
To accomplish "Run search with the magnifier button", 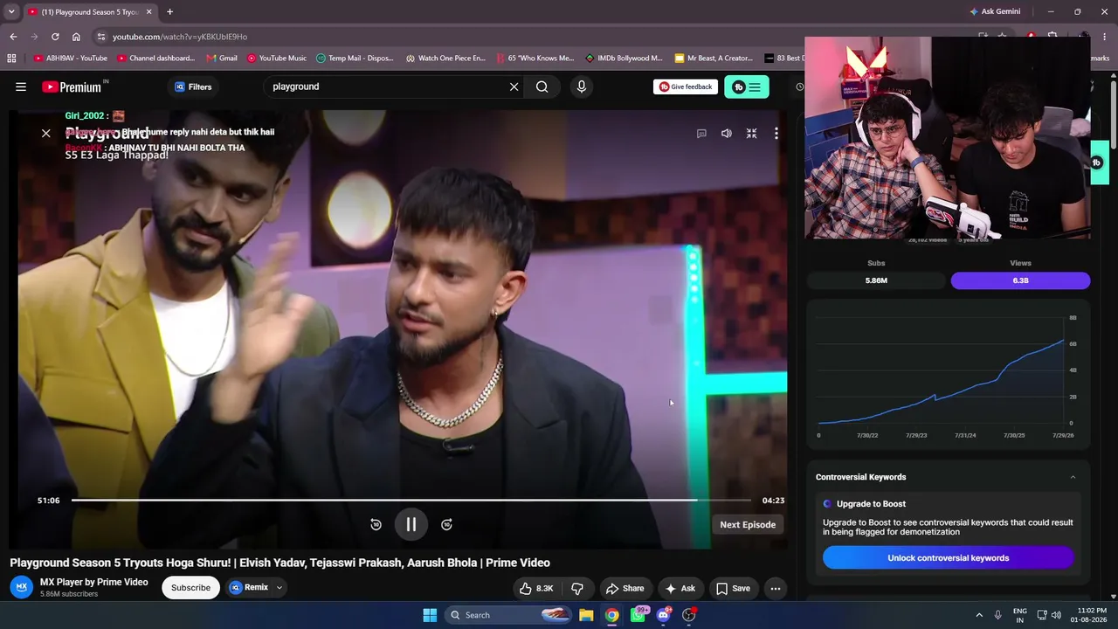I will click(x=542, y=86).
